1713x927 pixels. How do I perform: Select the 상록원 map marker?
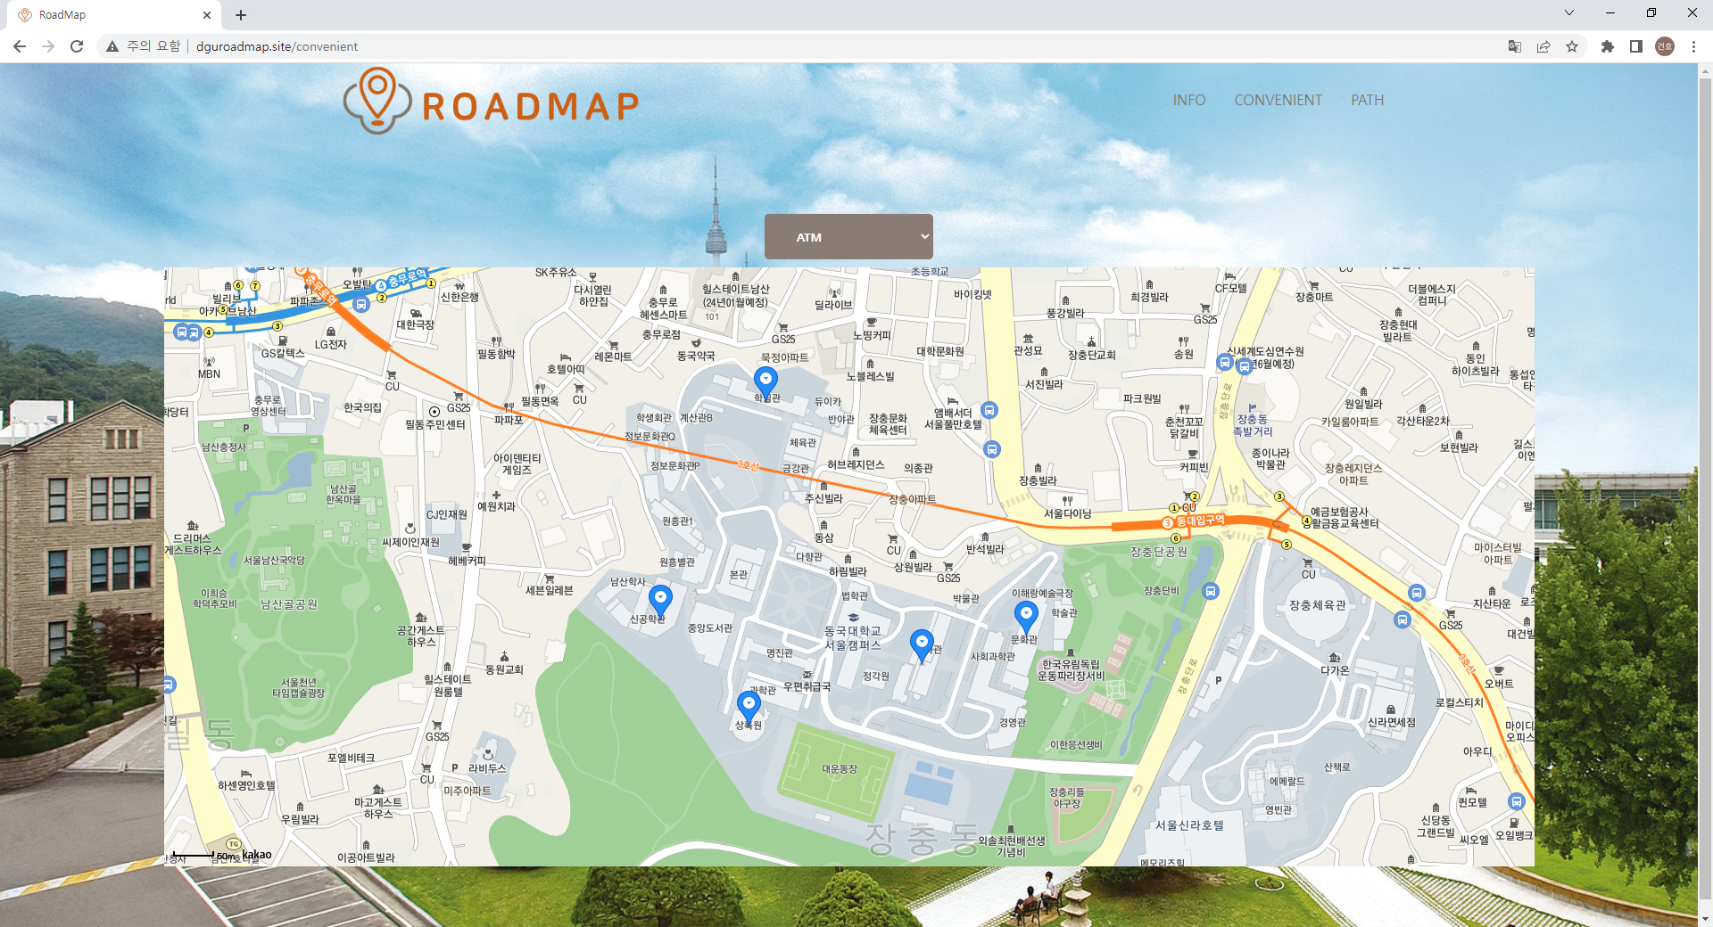[x=749, y=703]
